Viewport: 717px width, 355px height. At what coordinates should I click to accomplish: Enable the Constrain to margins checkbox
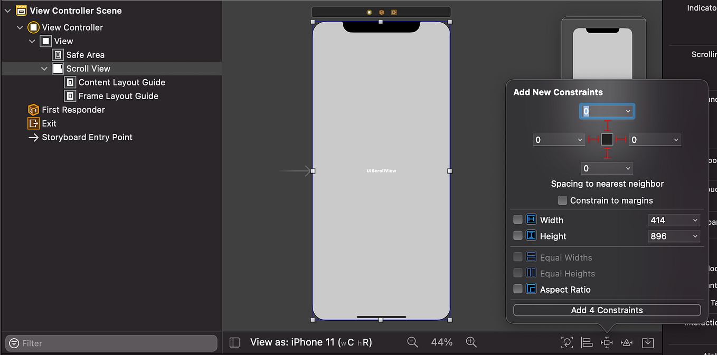coord(562,200)
